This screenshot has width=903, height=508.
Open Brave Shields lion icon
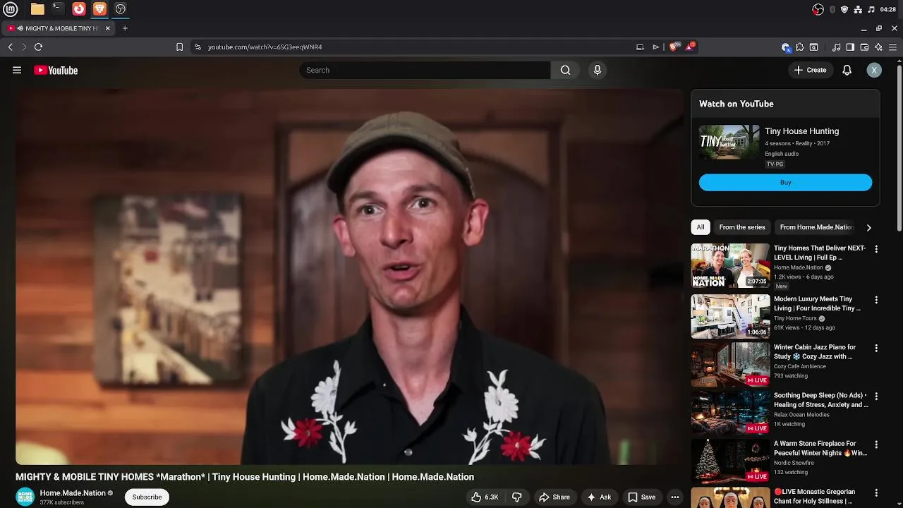673,47
